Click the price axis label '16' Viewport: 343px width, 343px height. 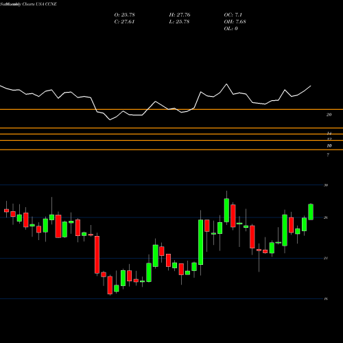pyautogui.click(x=326, y=299)
